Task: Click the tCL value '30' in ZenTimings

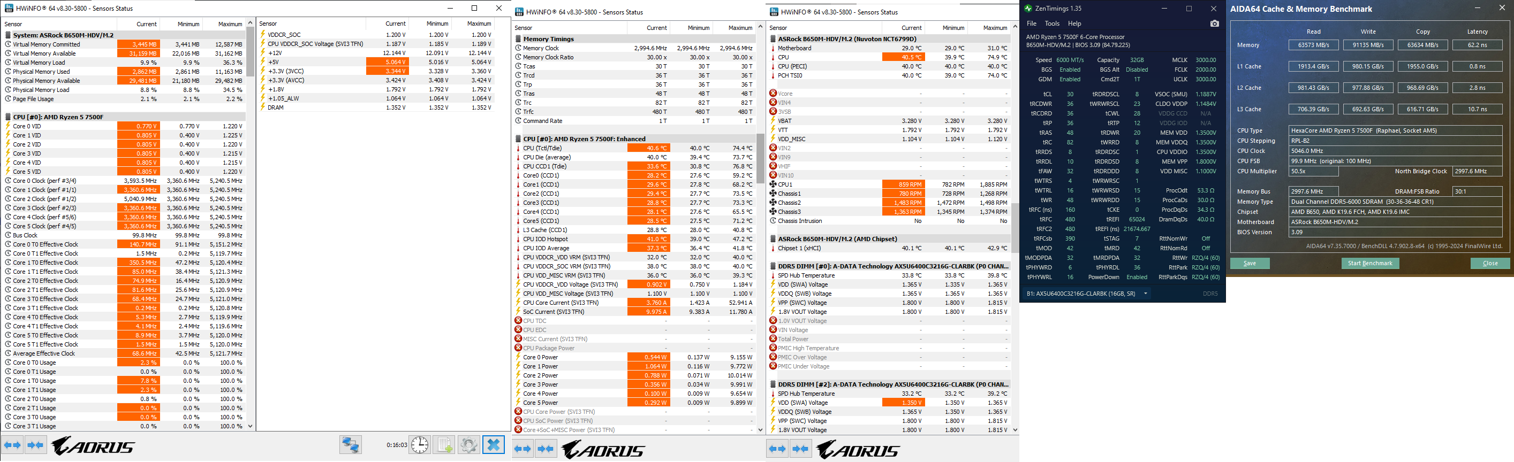Action: (x=1070, y=94)
